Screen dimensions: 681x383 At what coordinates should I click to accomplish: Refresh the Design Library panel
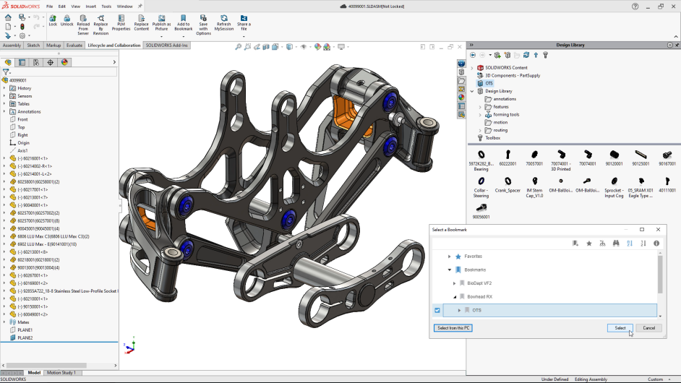click(526, 55)
